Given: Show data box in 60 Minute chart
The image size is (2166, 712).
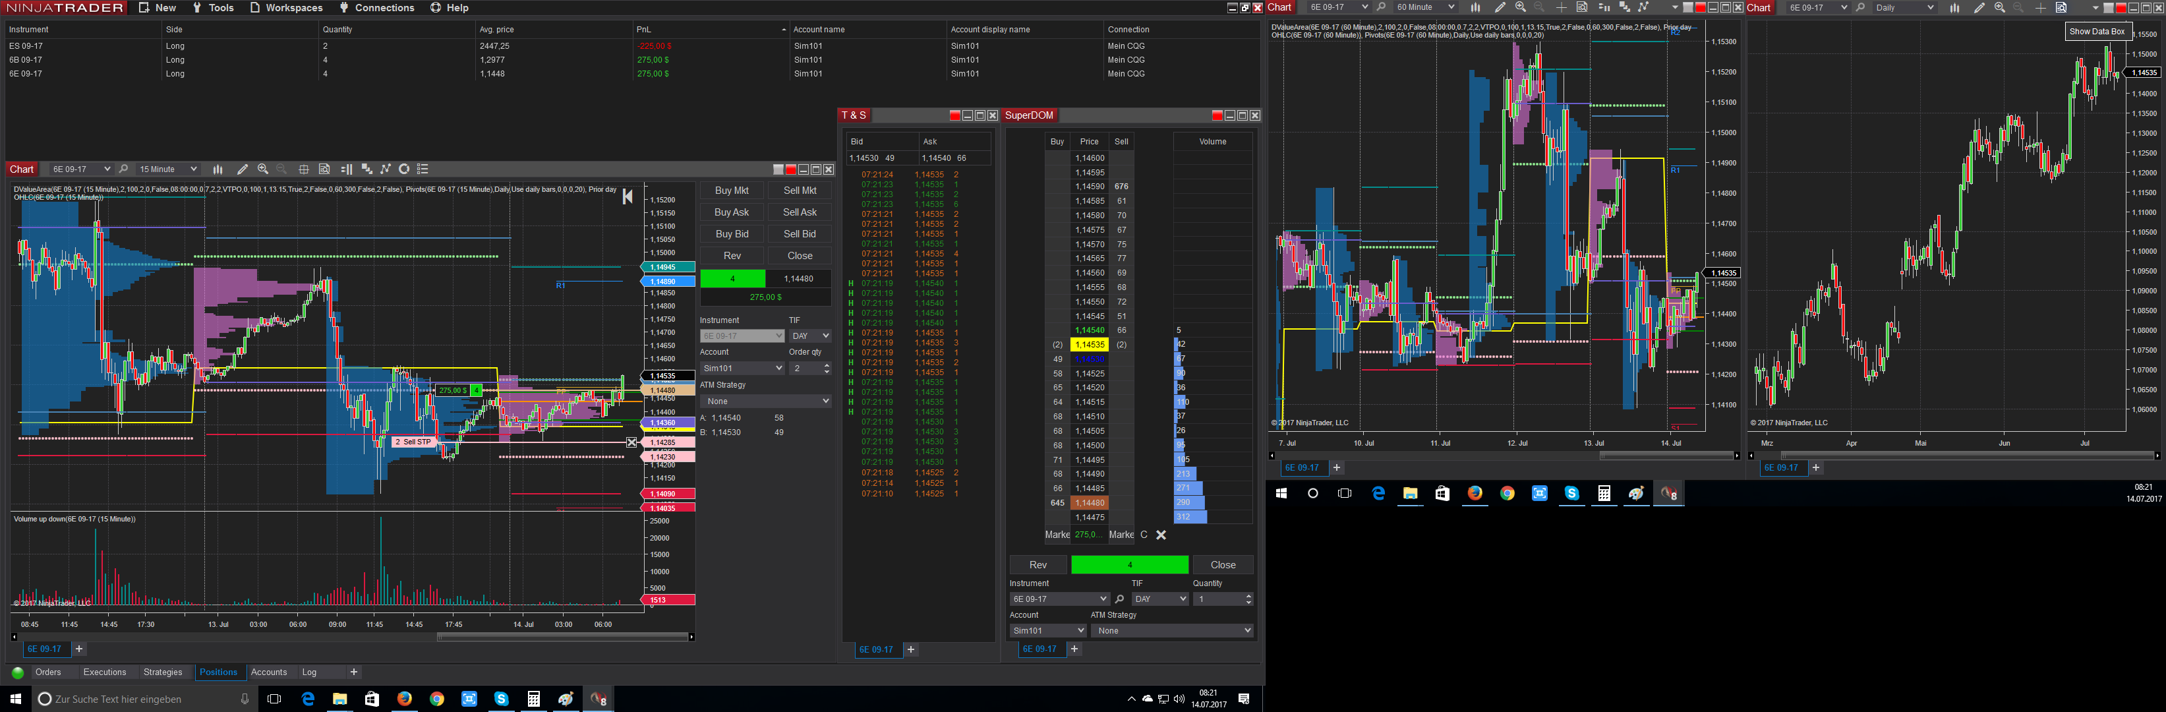Looking at the screenshot, I should 1581,7.
